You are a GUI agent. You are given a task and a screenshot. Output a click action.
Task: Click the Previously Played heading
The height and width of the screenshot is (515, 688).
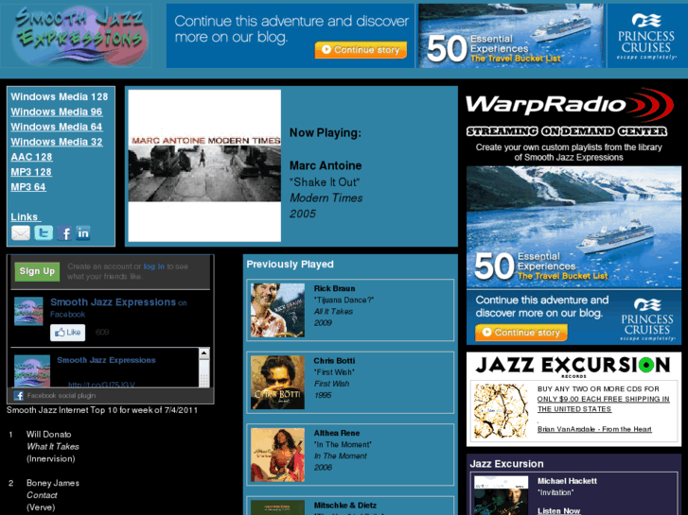tap(290, 265)
